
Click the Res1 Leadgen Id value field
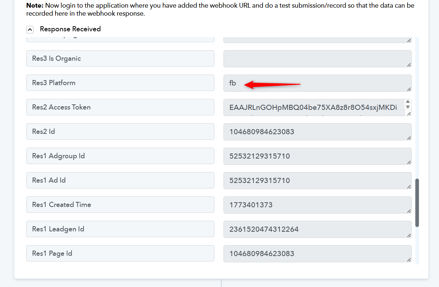317,229
